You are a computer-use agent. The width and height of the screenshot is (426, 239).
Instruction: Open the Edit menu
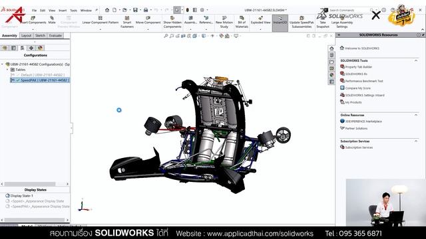point(43,11)
